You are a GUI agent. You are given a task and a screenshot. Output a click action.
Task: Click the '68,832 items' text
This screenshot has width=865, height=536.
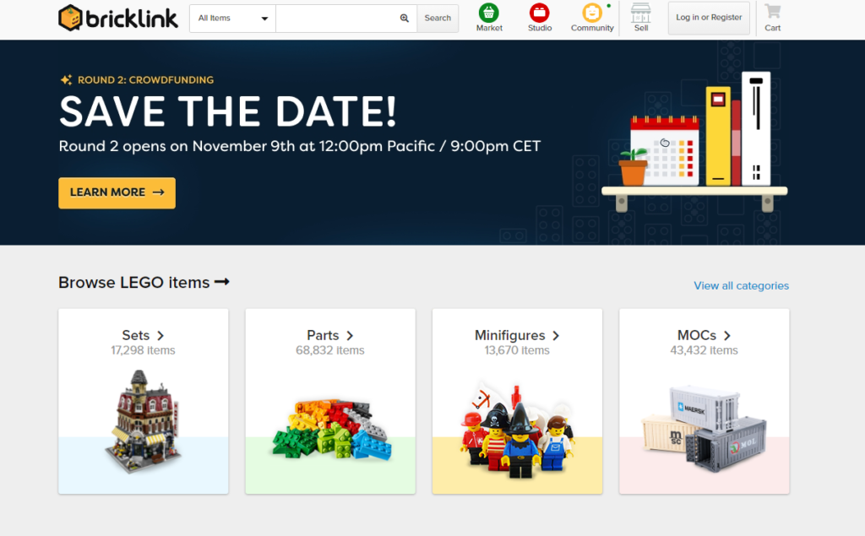tap(330, 350)
